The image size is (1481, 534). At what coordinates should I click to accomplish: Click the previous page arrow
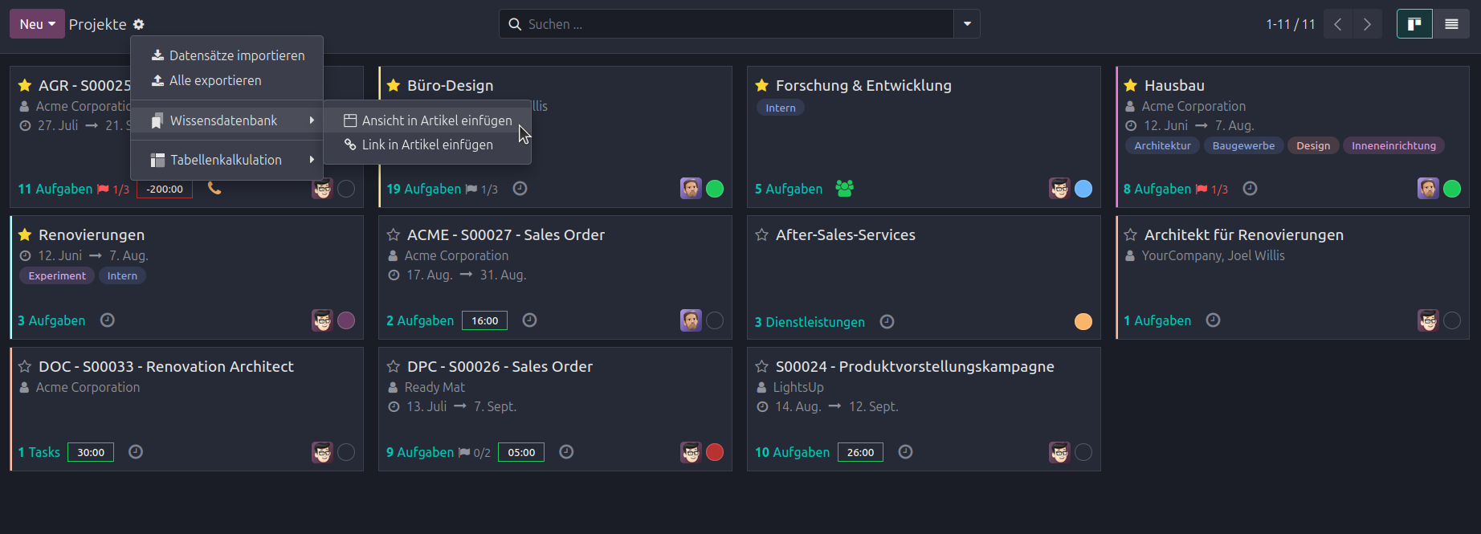pyautogui.click(x=1338, y=24)
